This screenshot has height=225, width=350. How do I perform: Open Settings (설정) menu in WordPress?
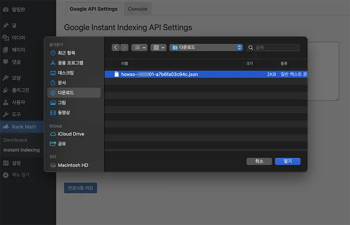pos(13,163)
